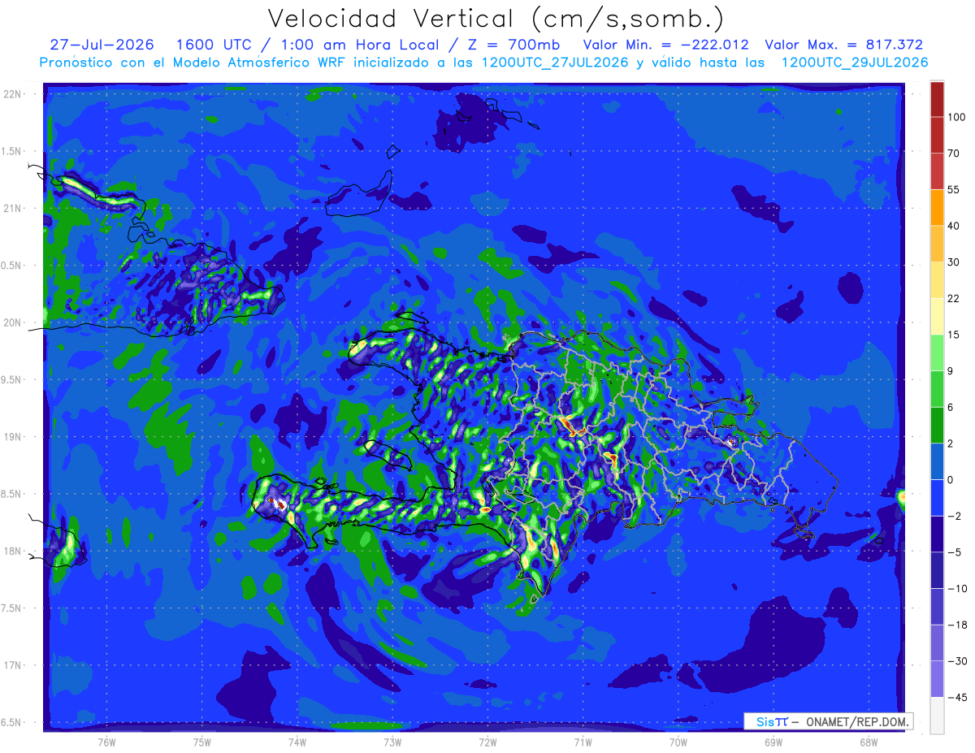Click the colorbar label '15'
This screenshot has height=753, width=975.
(x=954, y=335)
